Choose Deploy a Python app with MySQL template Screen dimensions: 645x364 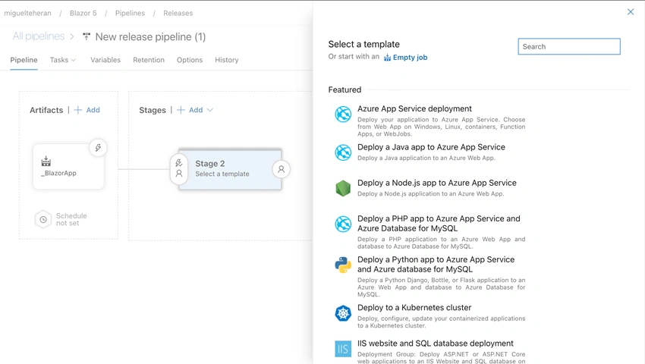[429, 276]
